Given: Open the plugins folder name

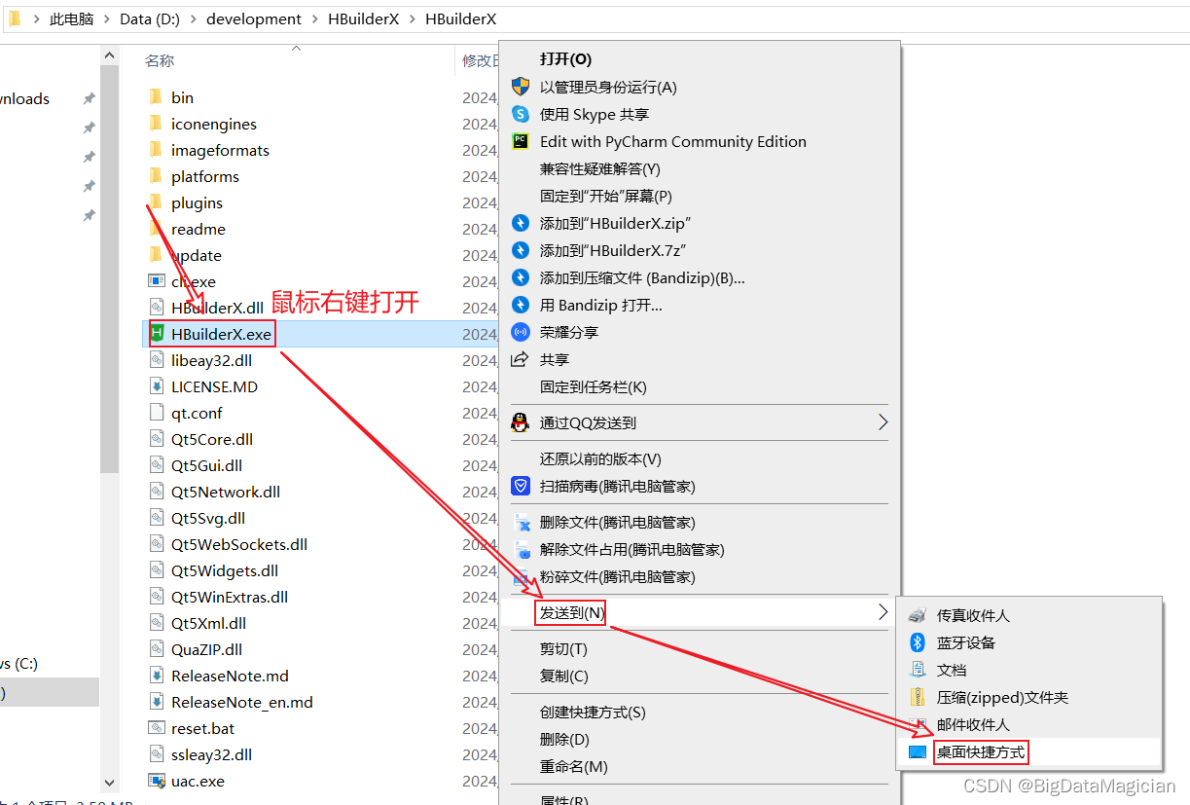Looking at the screenshot, I should 197,202.
